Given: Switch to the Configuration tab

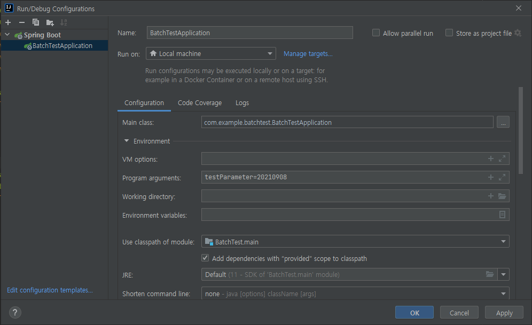Looking at the screenshot, I should pos(144,102).
